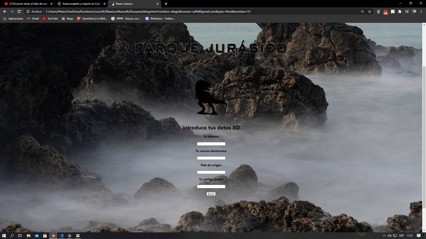
Task: Open Microsoft Store from the taskbar
Action: click(45, 236)
